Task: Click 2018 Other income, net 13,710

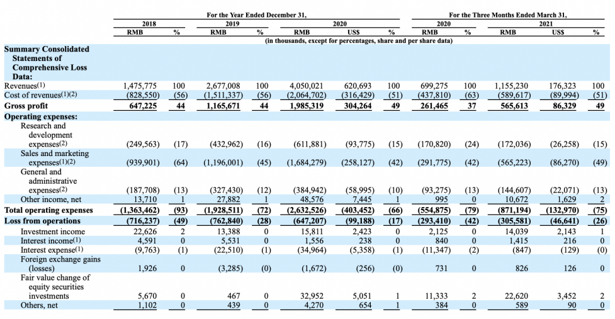Action: pyautogui.click(x=145, y=199)
